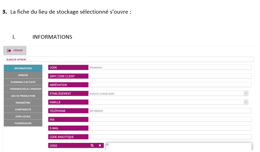Select the Horaires/Délai livraison tab
The image size is (260, 152).
[23, 89]
